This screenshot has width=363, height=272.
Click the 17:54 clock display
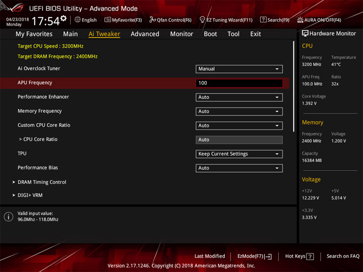click(45, 21)
